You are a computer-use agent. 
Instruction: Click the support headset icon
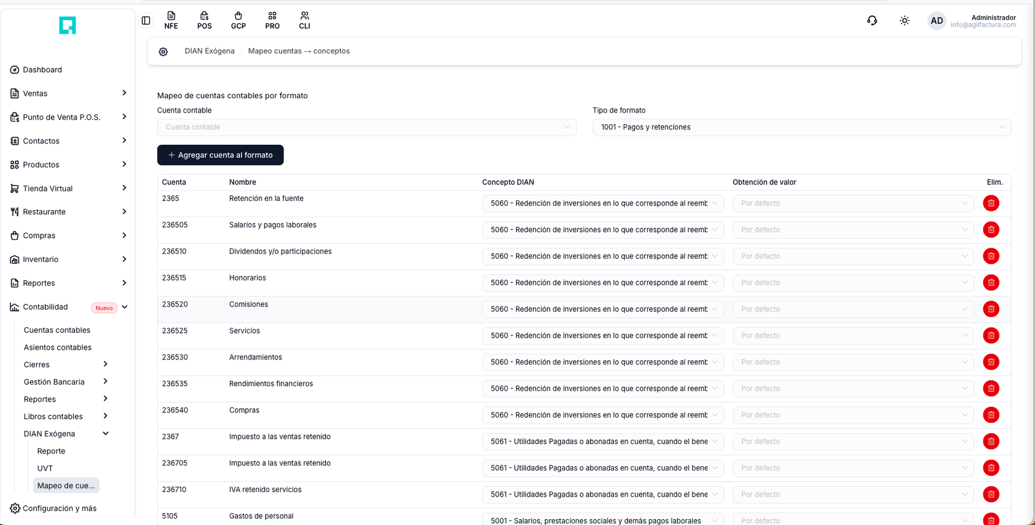[x=872, y=21]
